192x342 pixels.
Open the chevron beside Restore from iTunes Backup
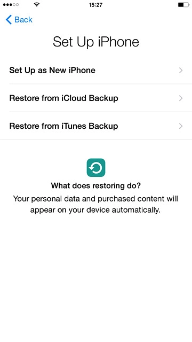(x=181, y=126)
